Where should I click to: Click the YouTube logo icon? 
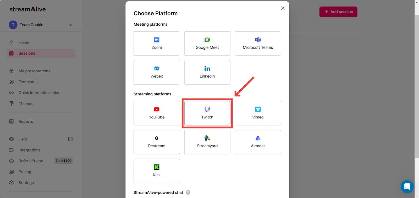(157, 109)
